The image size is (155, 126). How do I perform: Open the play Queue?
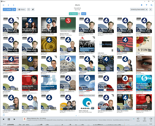coord(138,119)
